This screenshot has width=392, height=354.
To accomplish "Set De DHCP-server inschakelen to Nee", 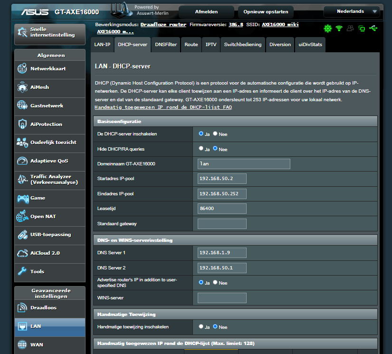I will coord(215,134).
